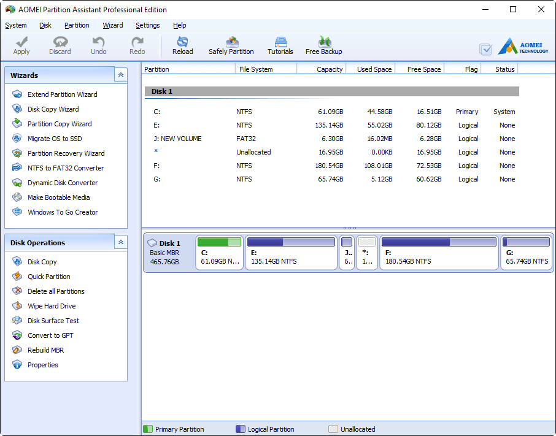Open Safely Partition tool
The width and height of the screenshot is (556, 436).
tap(231, 46)
